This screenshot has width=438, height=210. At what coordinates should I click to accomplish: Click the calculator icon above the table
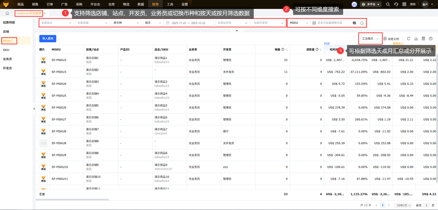click(x=424, y=39)
